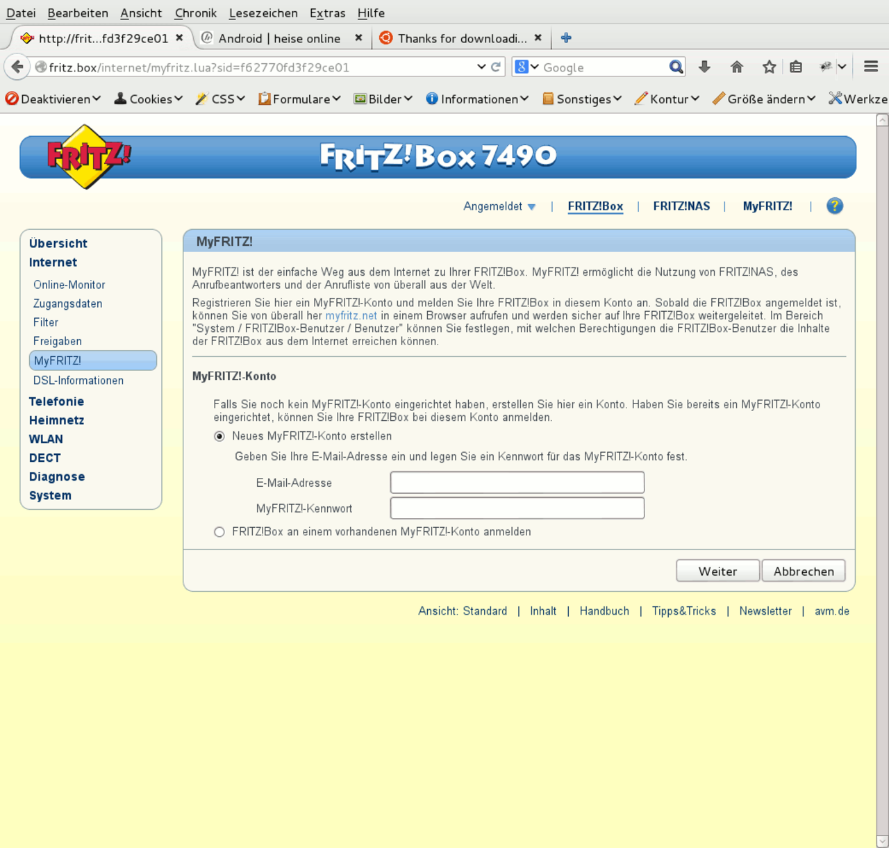
Task: Click the blue help question mark icon
Action: coord(835,206)
